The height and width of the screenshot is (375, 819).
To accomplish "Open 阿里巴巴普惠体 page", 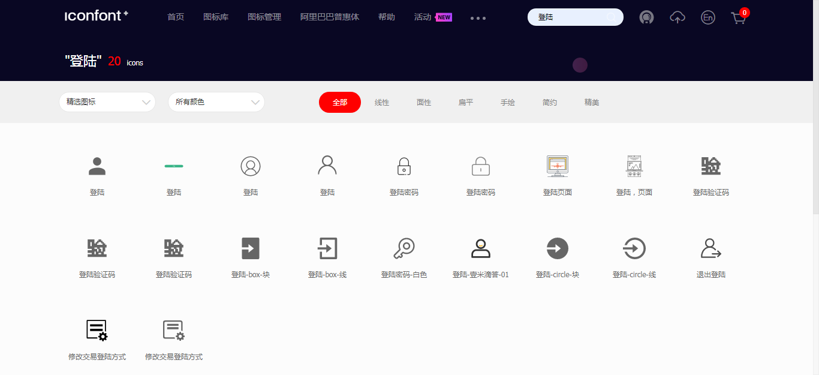I will (x=330, y=17).
